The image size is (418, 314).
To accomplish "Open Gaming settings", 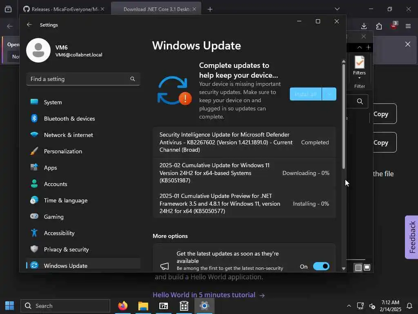I will [83, 217].
